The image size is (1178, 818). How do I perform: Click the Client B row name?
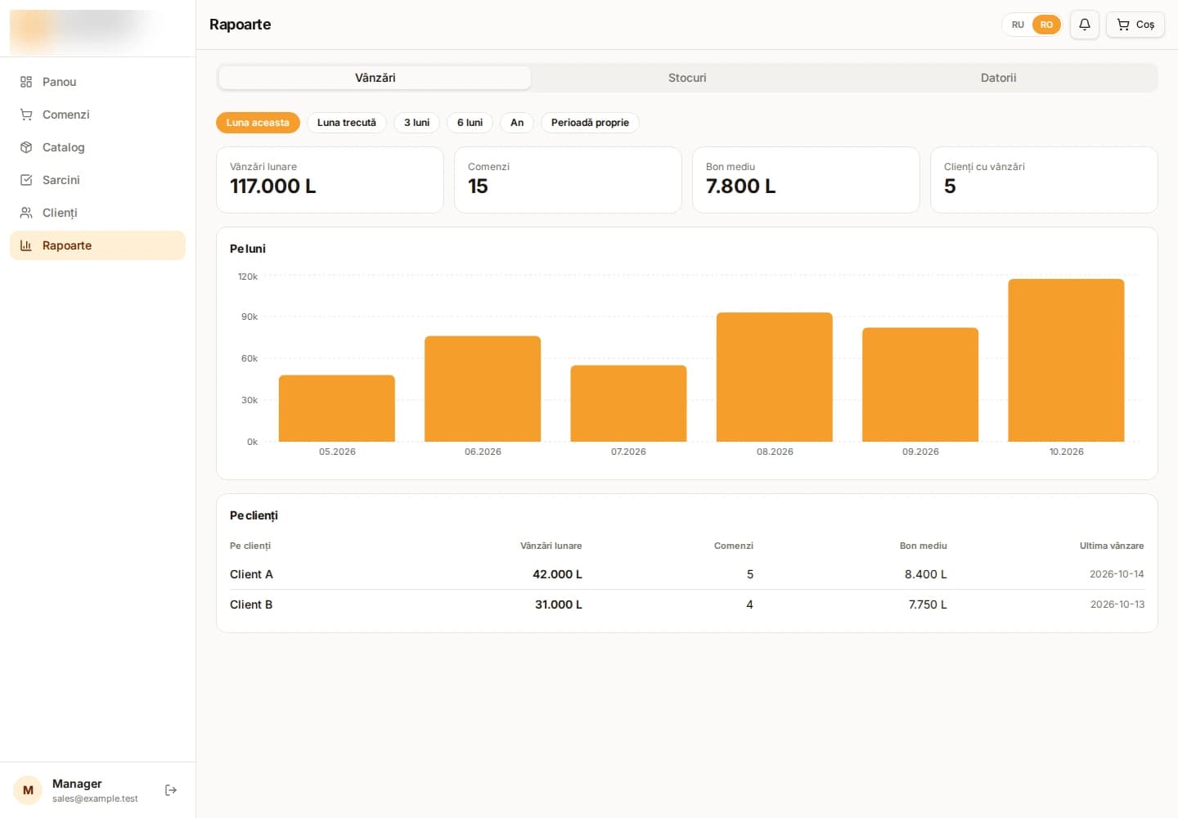[251, 605]
